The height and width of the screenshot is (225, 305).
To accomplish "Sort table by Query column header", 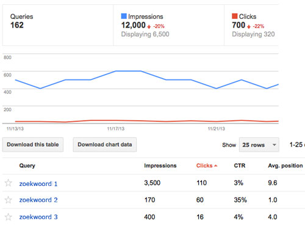I will coord(27,166).
